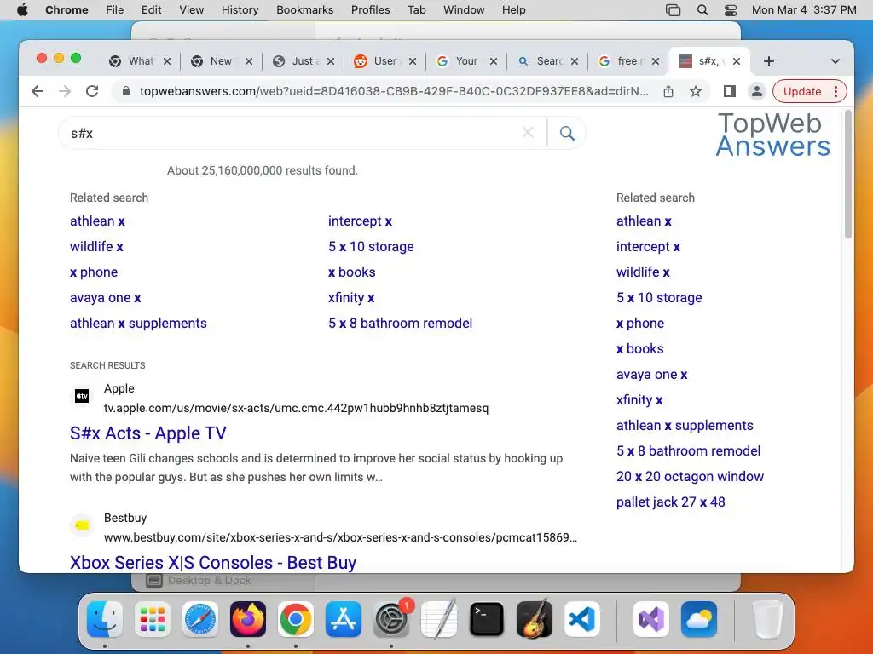Open Terminal from the Dock
Screen dimensions: 873x654
click(487, 619)
